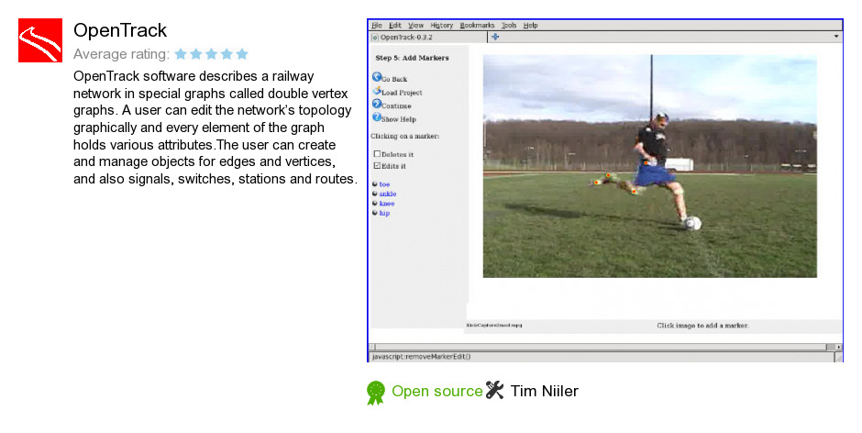The width and height of the screenshot is (862, 433).
Task: Click the soccer ball in the image
Action: click(692, 223)
